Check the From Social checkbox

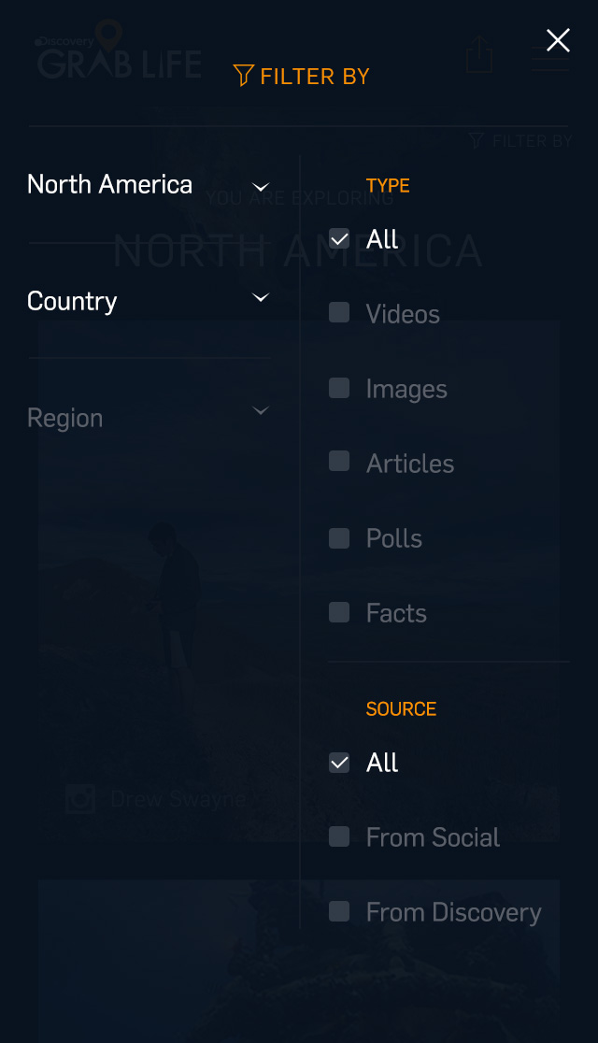click(339, 836)
